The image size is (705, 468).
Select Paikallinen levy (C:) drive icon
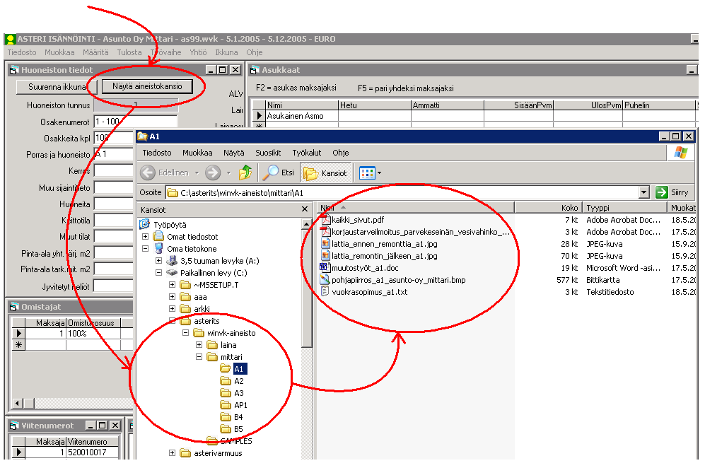click(172, 272)
